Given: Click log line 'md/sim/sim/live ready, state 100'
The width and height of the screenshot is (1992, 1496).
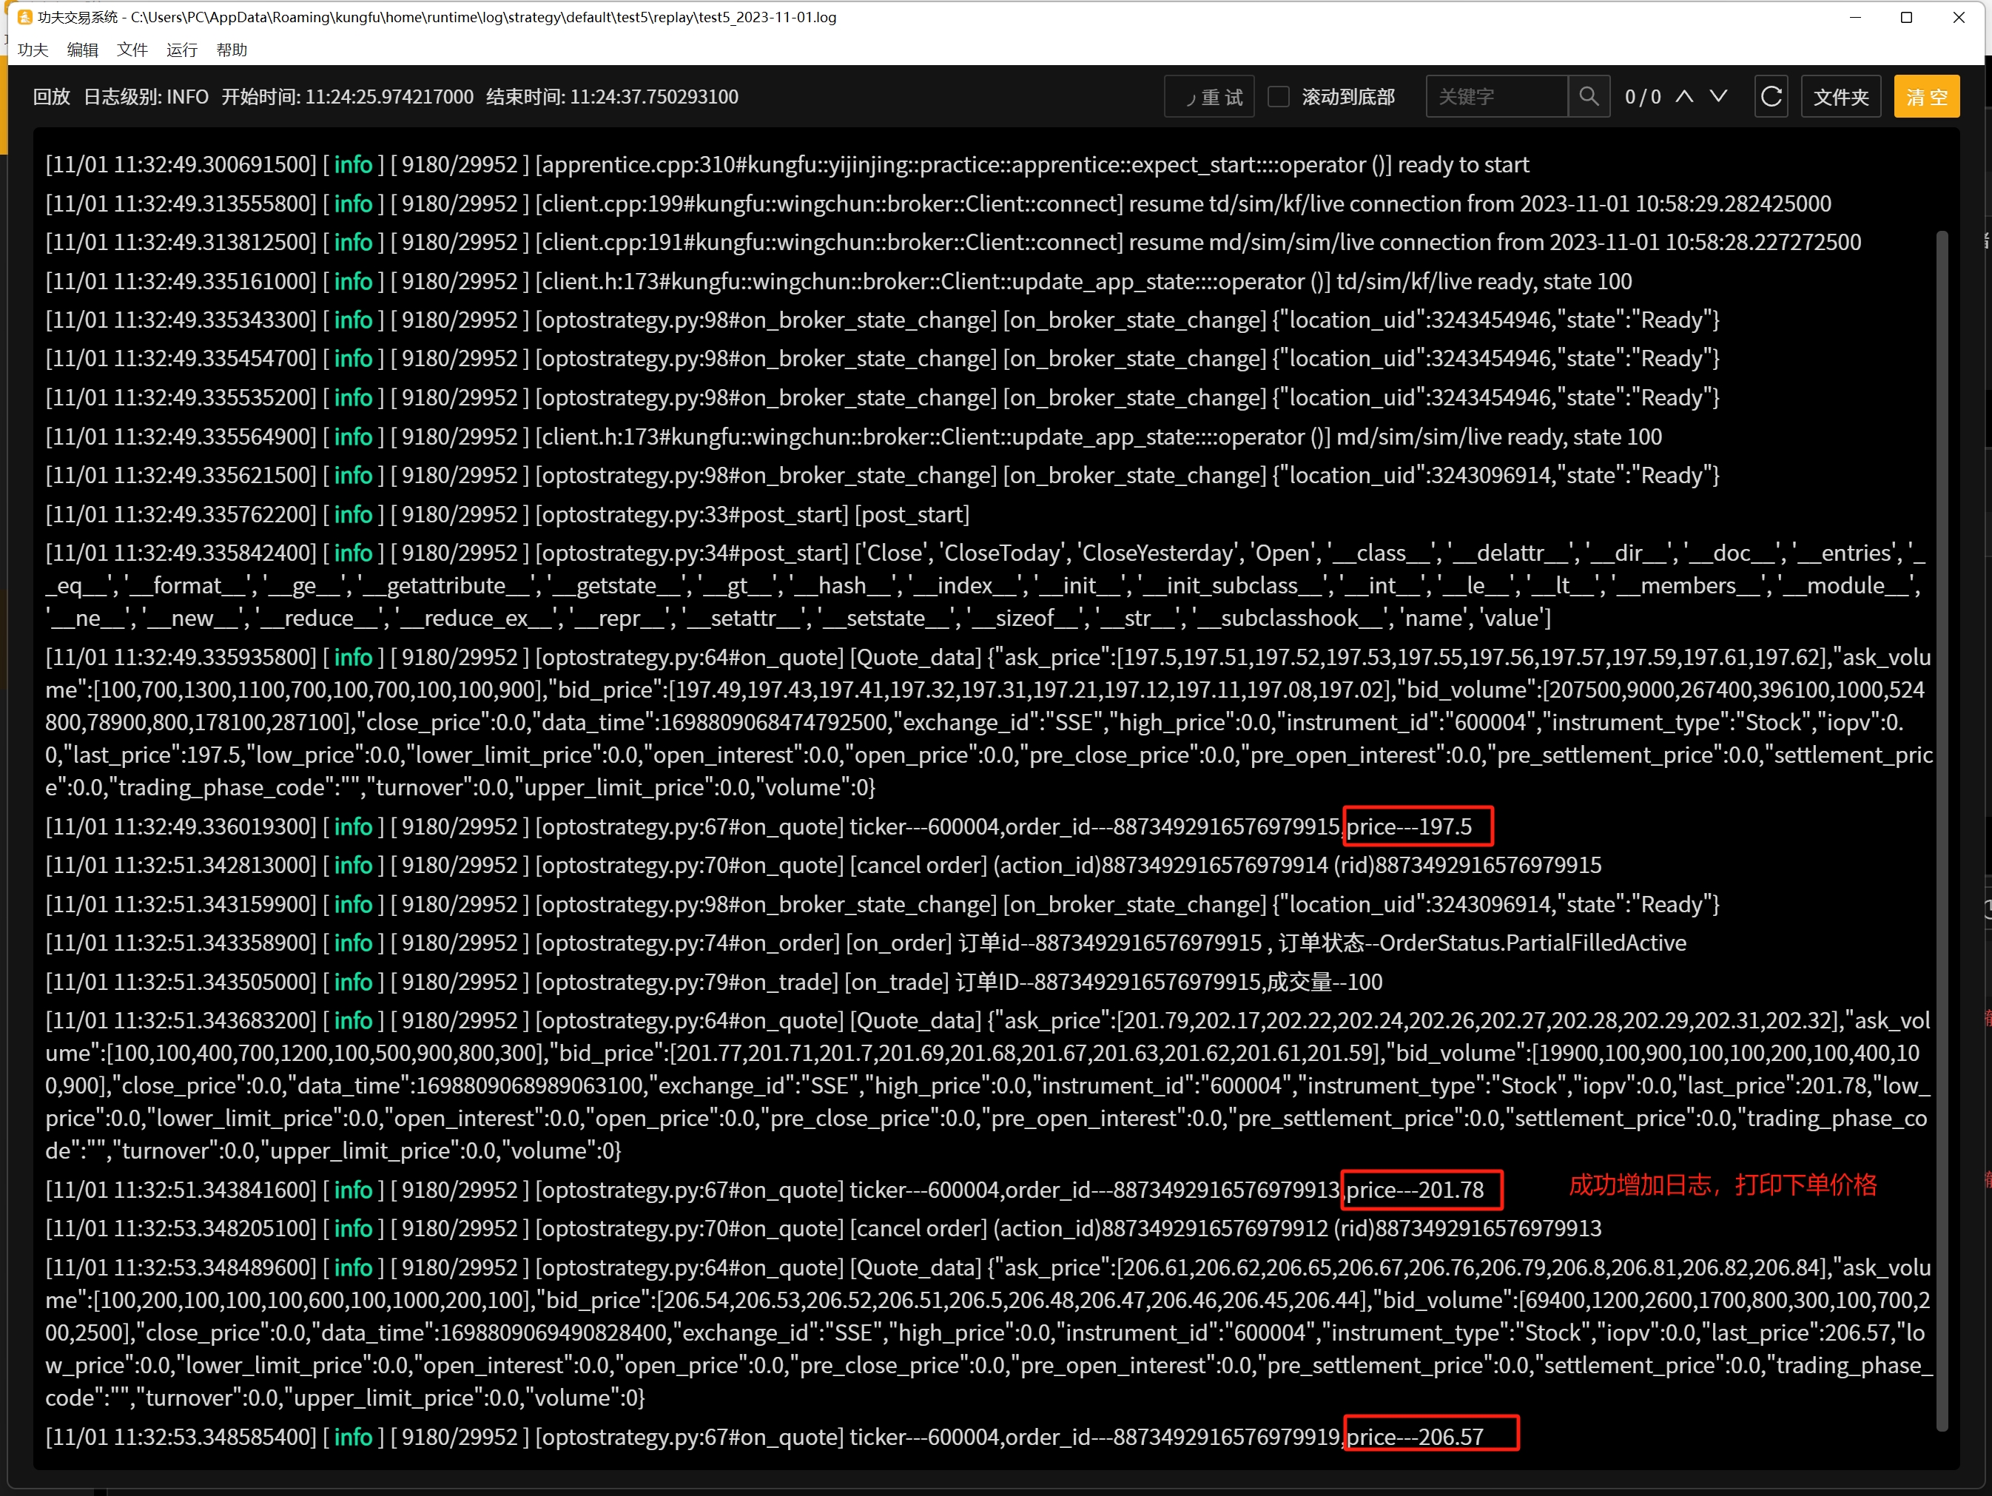Looking at the screenshot, I should (854, 437).
